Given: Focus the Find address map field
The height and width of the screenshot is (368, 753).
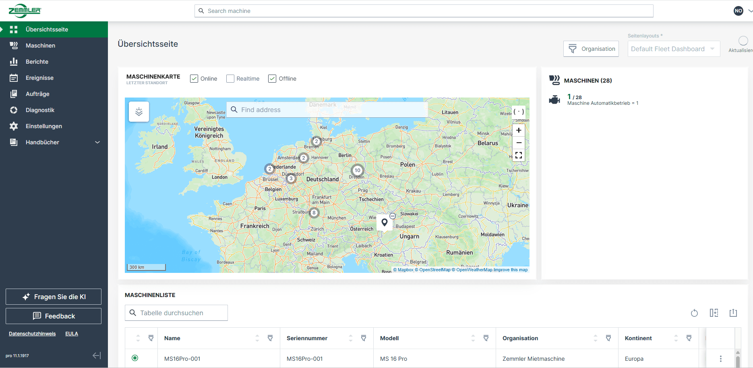Looking at the screenshot, I should (327, 110).
